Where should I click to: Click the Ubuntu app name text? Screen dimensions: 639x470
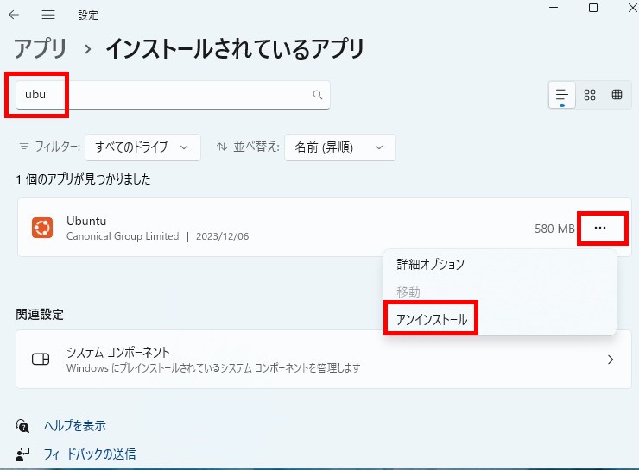[x=86, y=221]
